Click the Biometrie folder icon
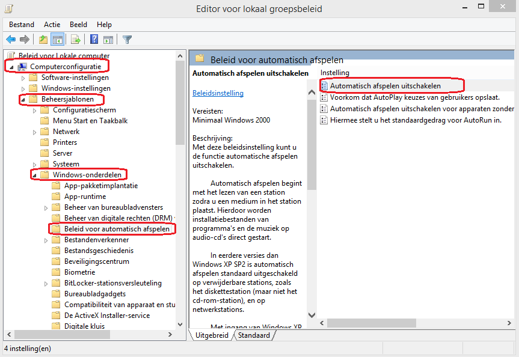The image size is (519, 357). click(x=57, y=272)
